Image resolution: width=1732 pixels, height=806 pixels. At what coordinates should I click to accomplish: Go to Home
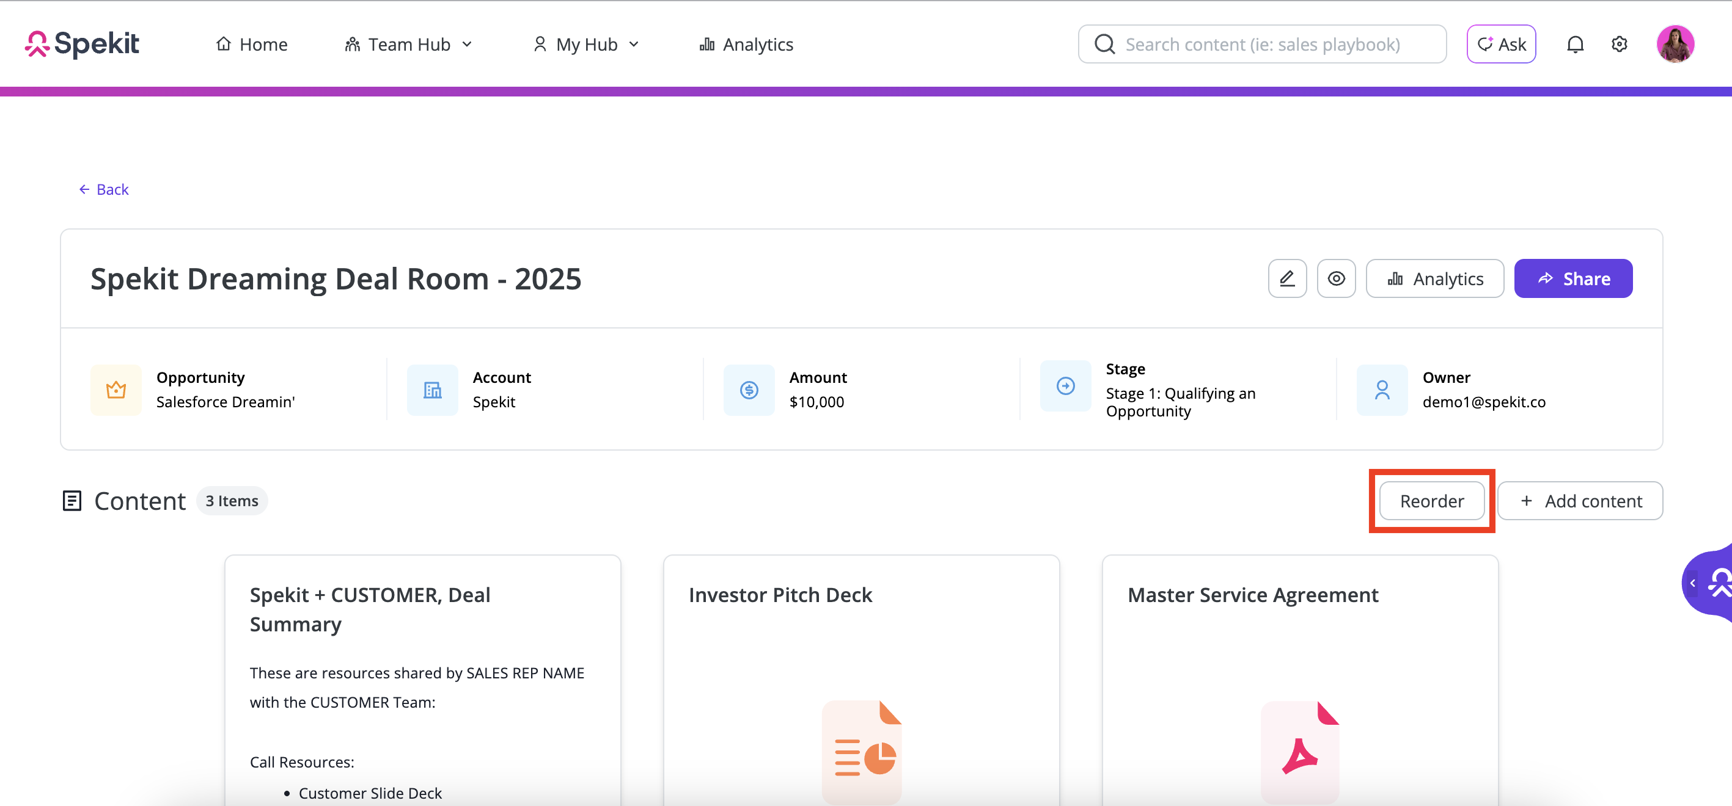point(252,45)
